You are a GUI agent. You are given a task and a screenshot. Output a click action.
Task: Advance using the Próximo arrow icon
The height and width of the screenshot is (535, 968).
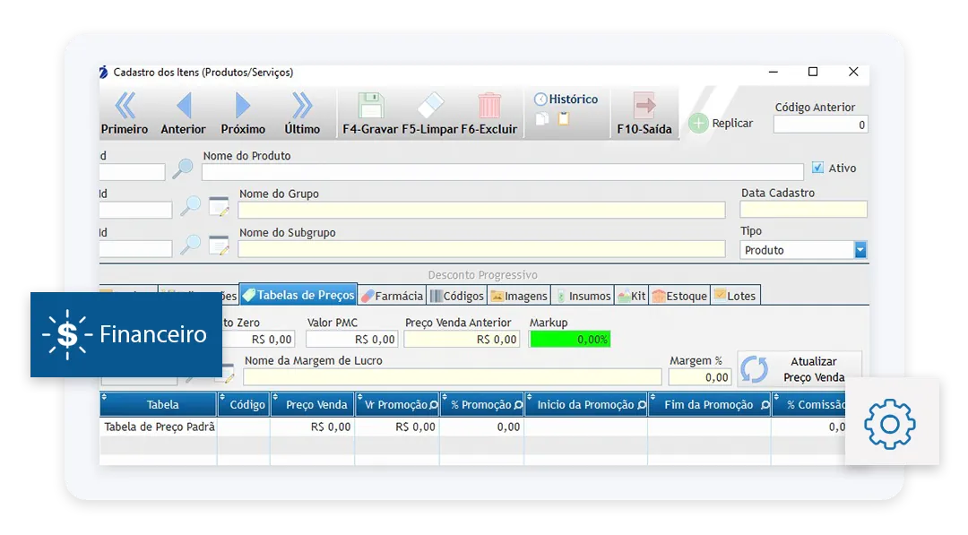pyautogui.click(x=243, y=106)
